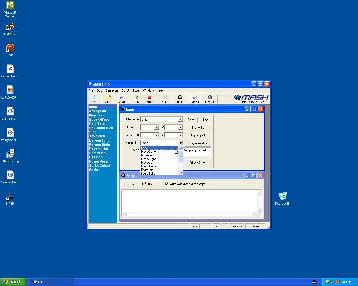Select the Aerobic-Res desktop file
This screenshot has height=286, width=358.
[10, 177]
